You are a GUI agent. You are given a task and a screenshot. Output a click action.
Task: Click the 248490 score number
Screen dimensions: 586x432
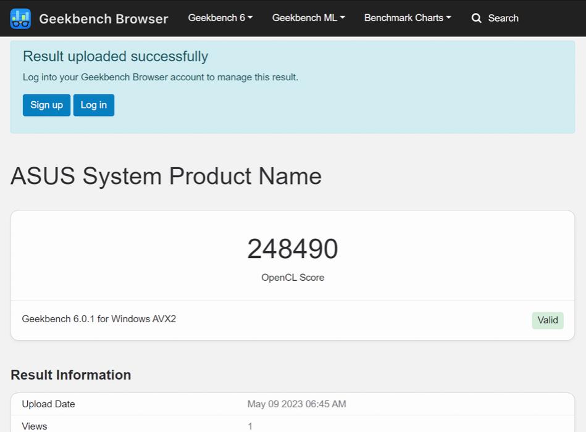(292, 249)
